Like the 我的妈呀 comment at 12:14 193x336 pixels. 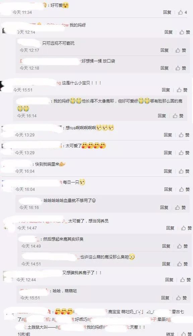(x=185, y=32)
